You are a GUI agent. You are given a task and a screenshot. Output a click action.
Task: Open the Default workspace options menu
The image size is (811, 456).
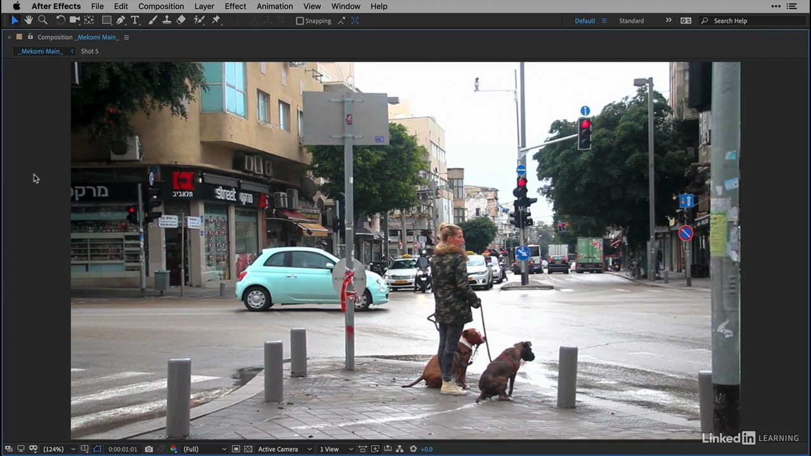tap(604, 21)
